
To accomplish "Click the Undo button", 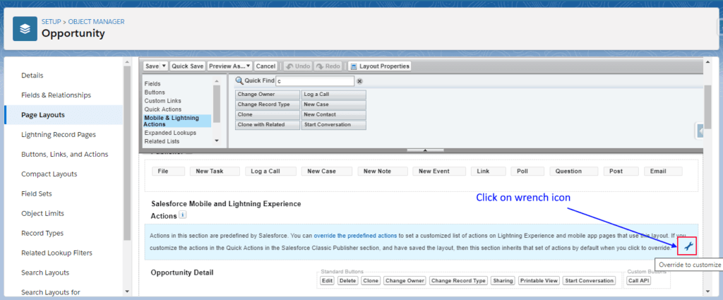I will (297, 66).
